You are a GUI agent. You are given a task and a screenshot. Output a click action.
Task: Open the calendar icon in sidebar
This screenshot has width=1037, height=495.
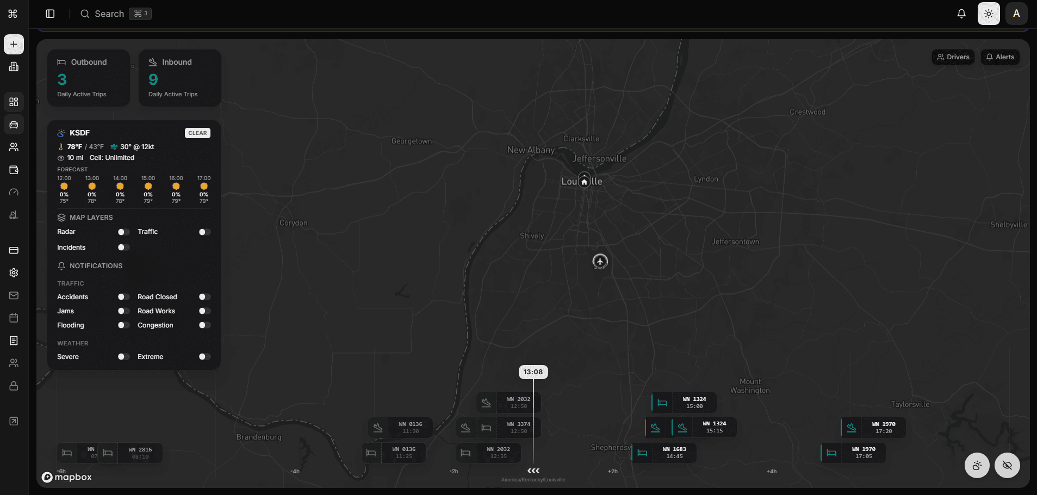(14, 318)
